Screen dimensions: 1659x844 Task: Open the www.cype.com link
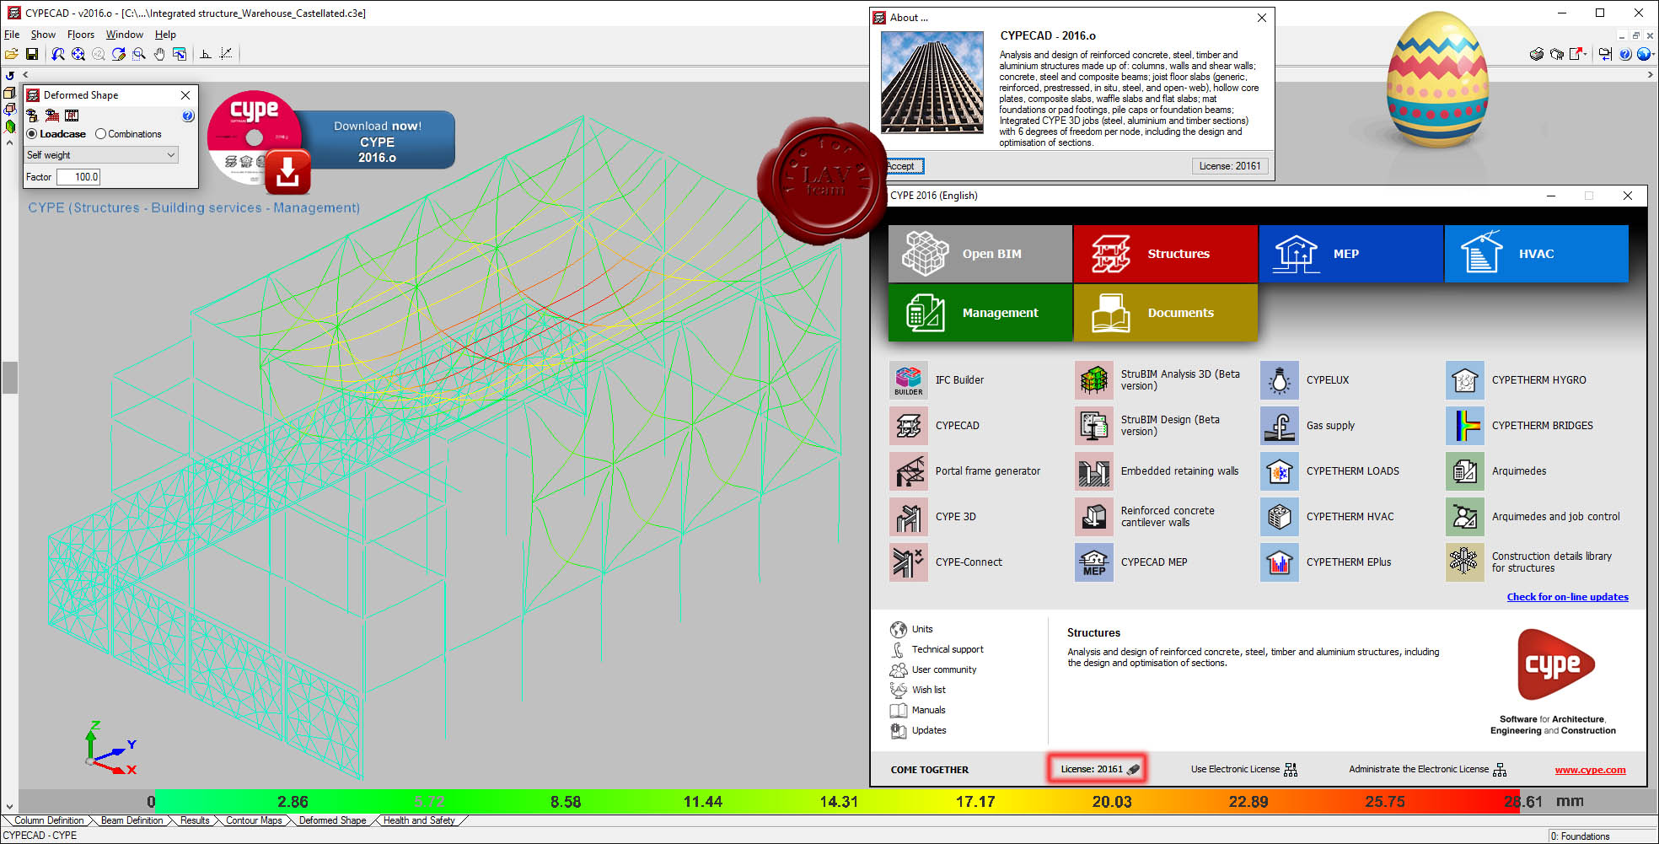(1590, 770)
